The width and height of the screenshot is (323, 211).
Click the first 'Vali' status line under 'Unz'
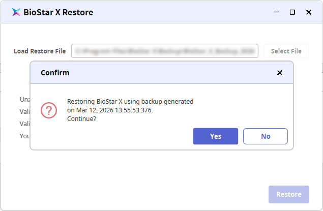(x=24, y=112)
